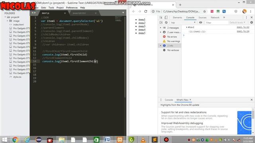The height and width of the screenshot is (143, 255).
Task: Open the Chrome profile avatar
Action: [244, 12]
